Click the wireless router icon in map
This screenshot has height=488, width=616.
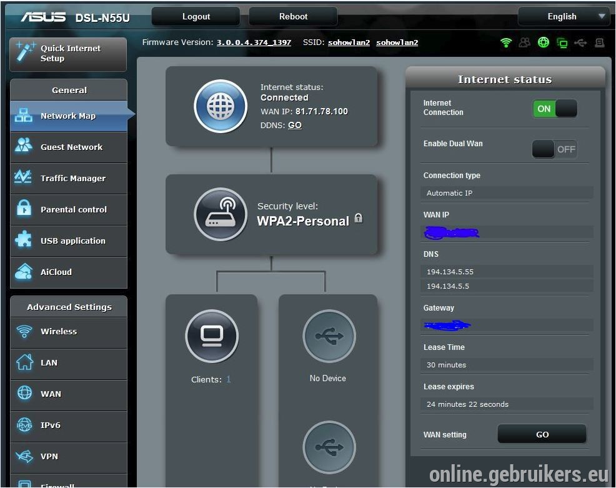point(221,214)
